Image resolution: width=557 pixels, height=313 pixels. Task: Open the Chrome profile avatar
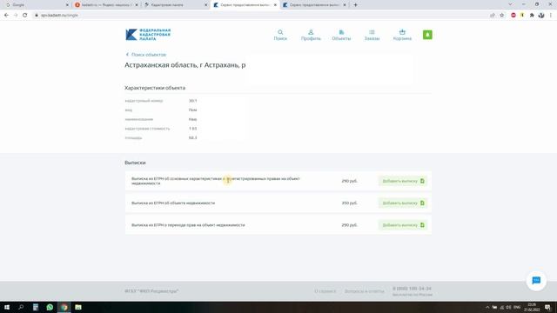click(541, 16)
